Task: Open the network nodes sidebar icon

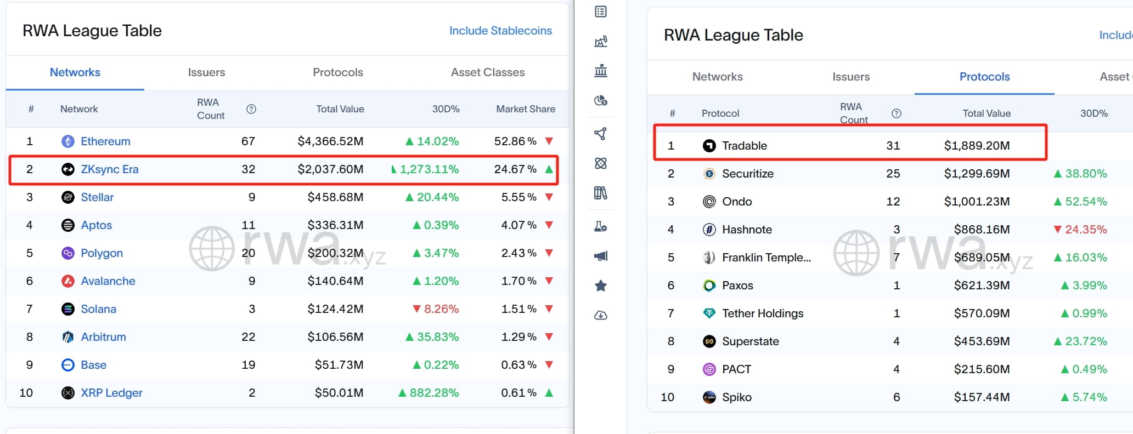Action: (x=601, y=134)
